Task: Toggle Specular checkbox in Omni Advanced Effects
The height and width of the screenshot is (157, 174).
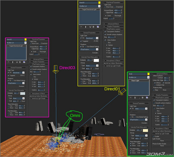Action: click(163, 83)
